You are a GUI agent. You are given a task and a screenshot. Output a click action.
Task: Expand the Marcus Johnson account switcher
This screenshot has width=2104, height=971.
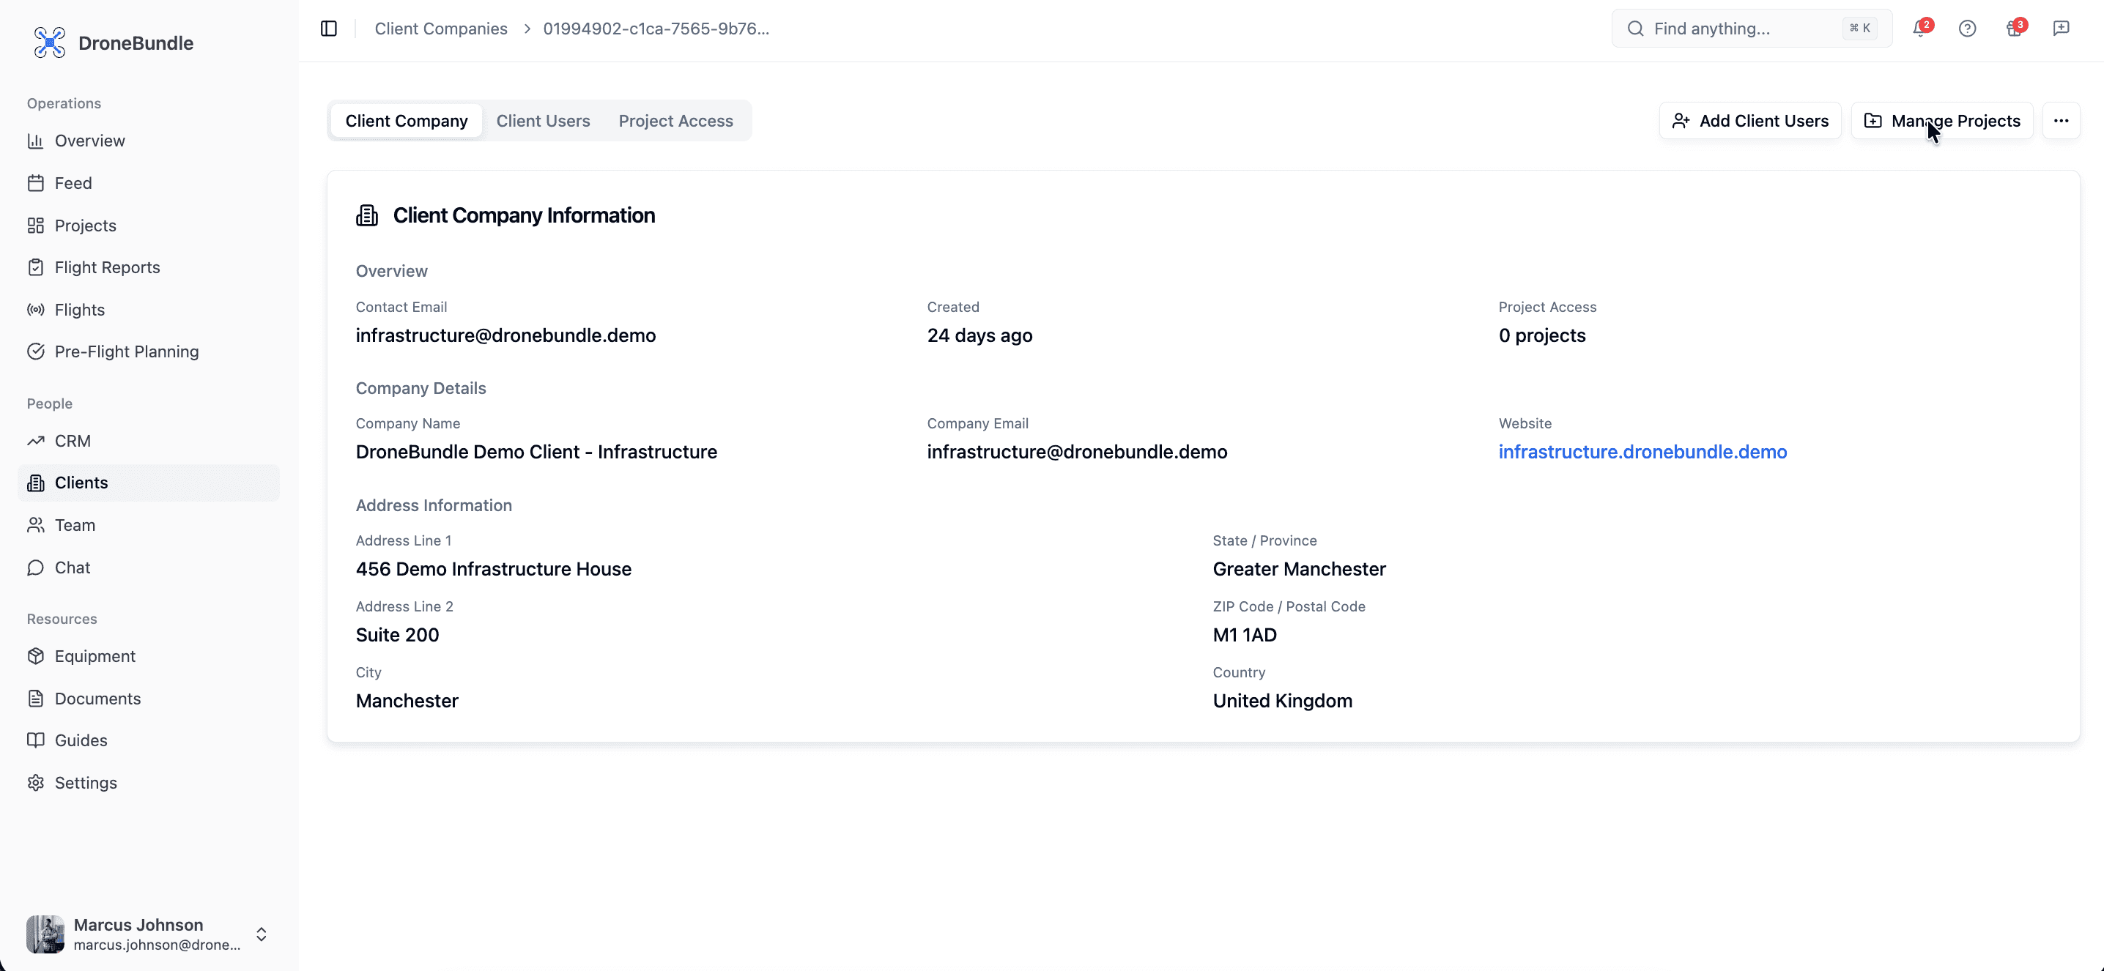click(x=261, y=934)
